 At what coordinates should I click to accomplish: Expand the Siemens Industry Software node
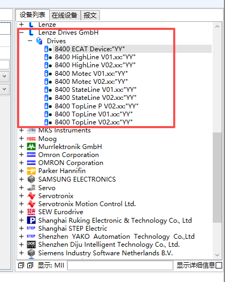pyautogui.click(x=21, y=253)
